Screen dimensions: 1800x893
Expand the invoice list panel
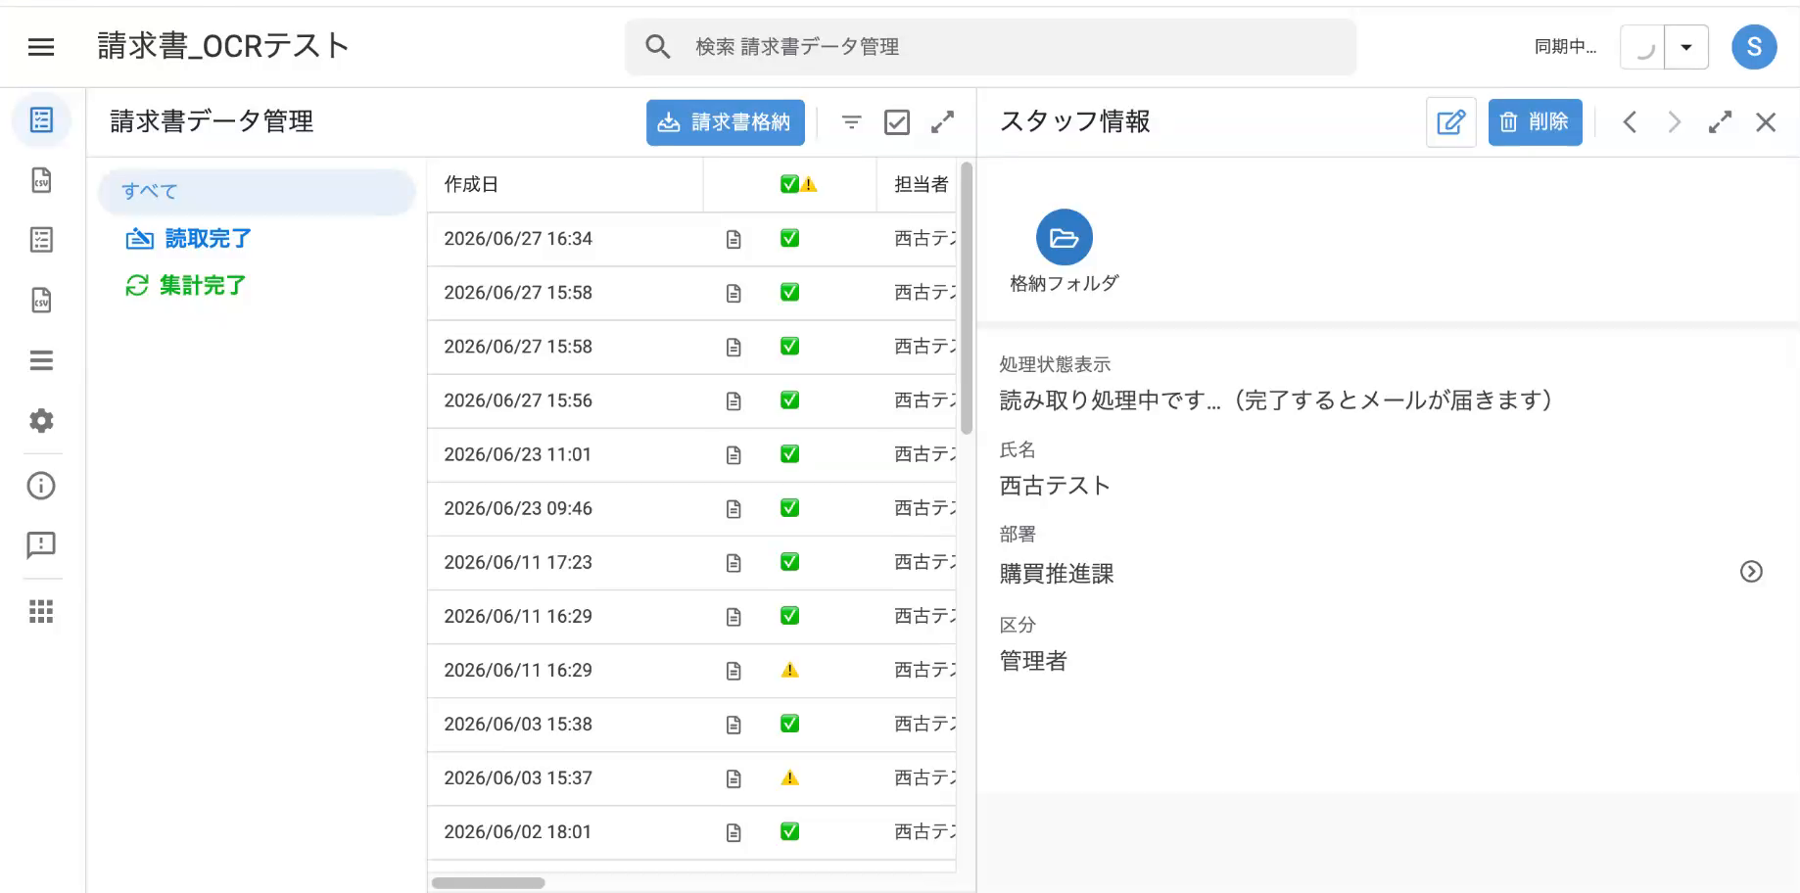coord(942,122)
